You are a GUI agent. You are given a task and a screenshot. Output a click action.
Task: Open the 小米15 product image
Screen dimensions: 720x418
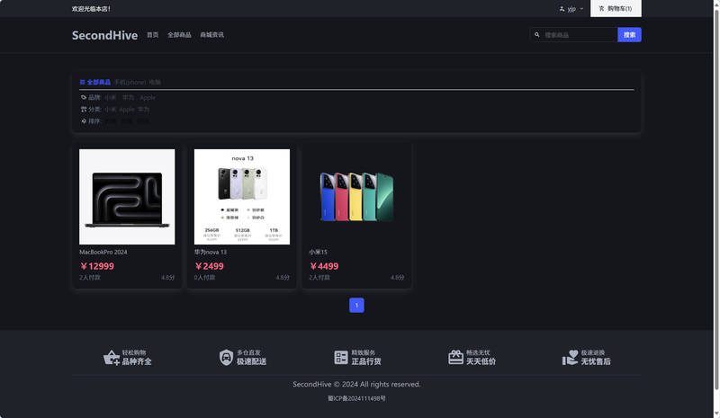point(356,196)
